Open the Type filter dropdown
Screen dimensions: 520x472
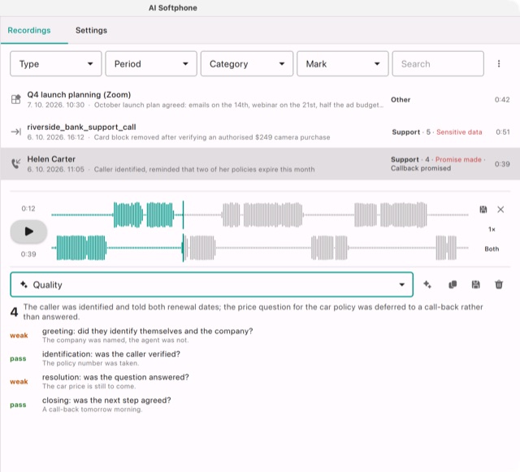point(56,63)
